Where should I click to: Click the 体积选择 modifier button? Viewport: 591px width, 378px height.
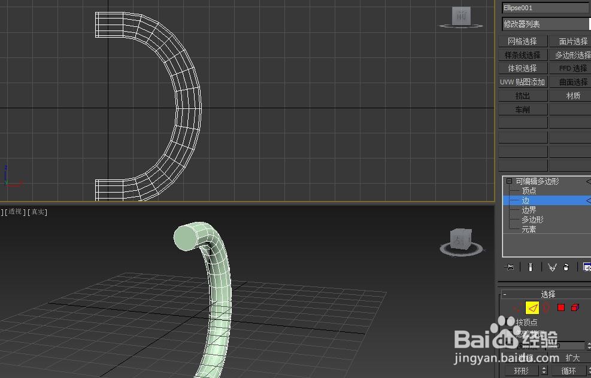coord(523,68)
